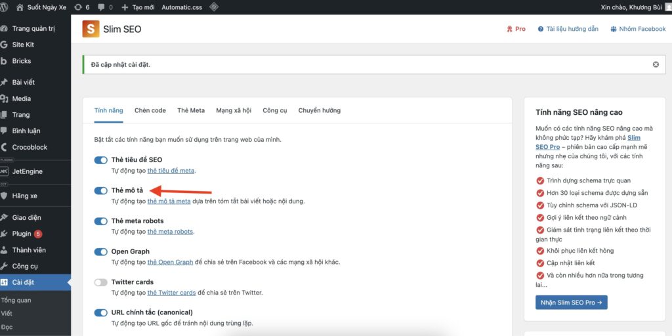Image resolution: width=672 pixels, height=336 pixels.
Task: Click the Trang pages icon
Action: tap(4, 115)
